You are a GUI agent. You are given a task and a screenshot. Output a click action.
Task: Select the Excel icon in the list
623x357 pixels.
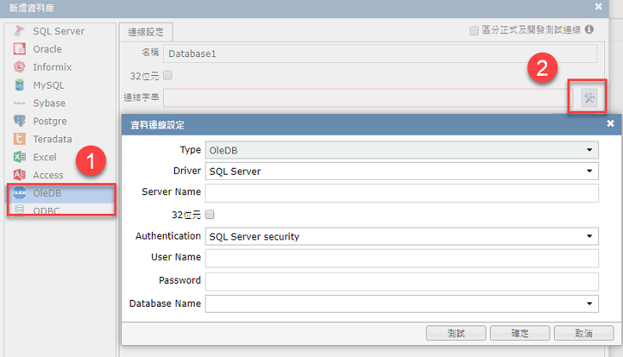point(19,157)
